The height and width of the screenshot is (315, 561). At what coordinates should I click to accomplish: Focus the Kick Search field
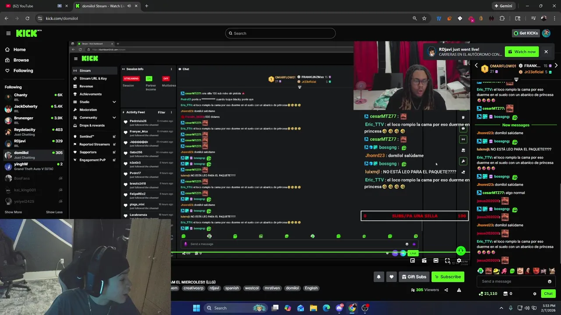click(280, 33)
